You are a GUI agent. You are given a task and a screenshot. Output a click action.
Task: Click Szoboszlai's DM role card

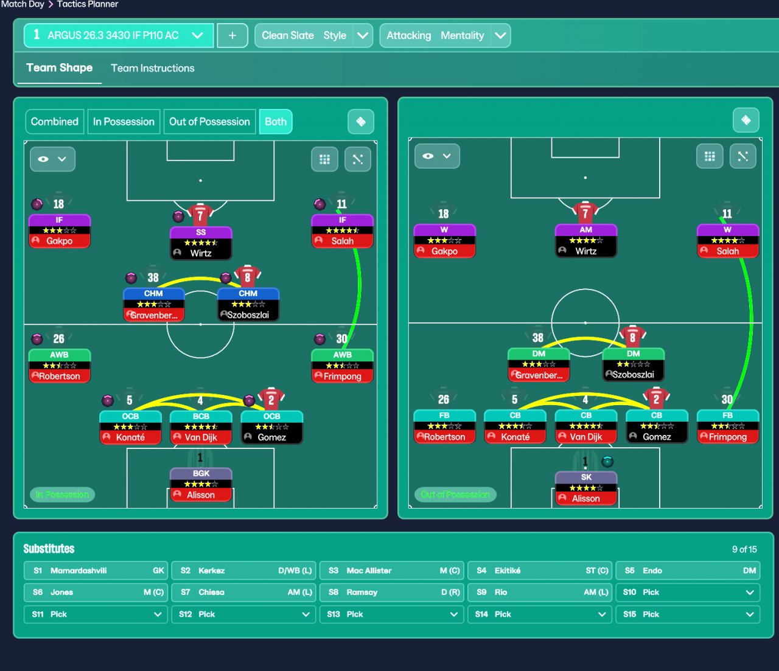coord(633,364)
